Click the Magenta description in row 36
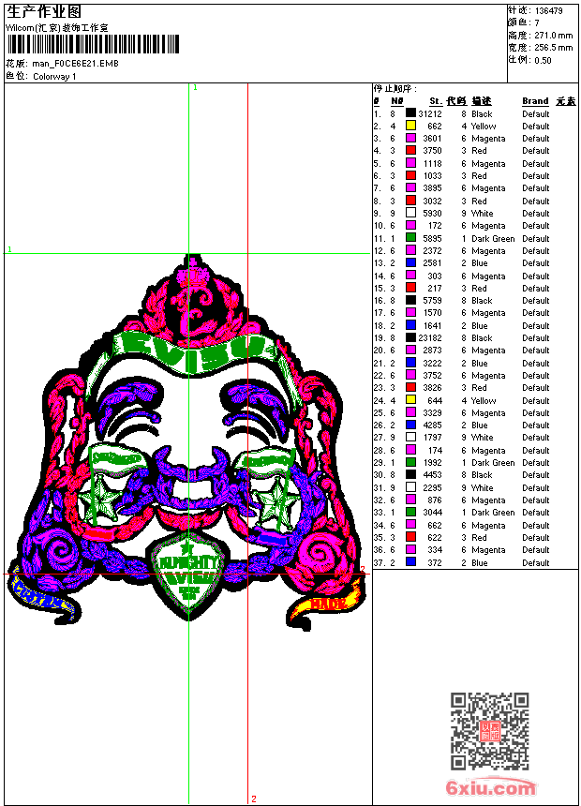 pos(488,550)
